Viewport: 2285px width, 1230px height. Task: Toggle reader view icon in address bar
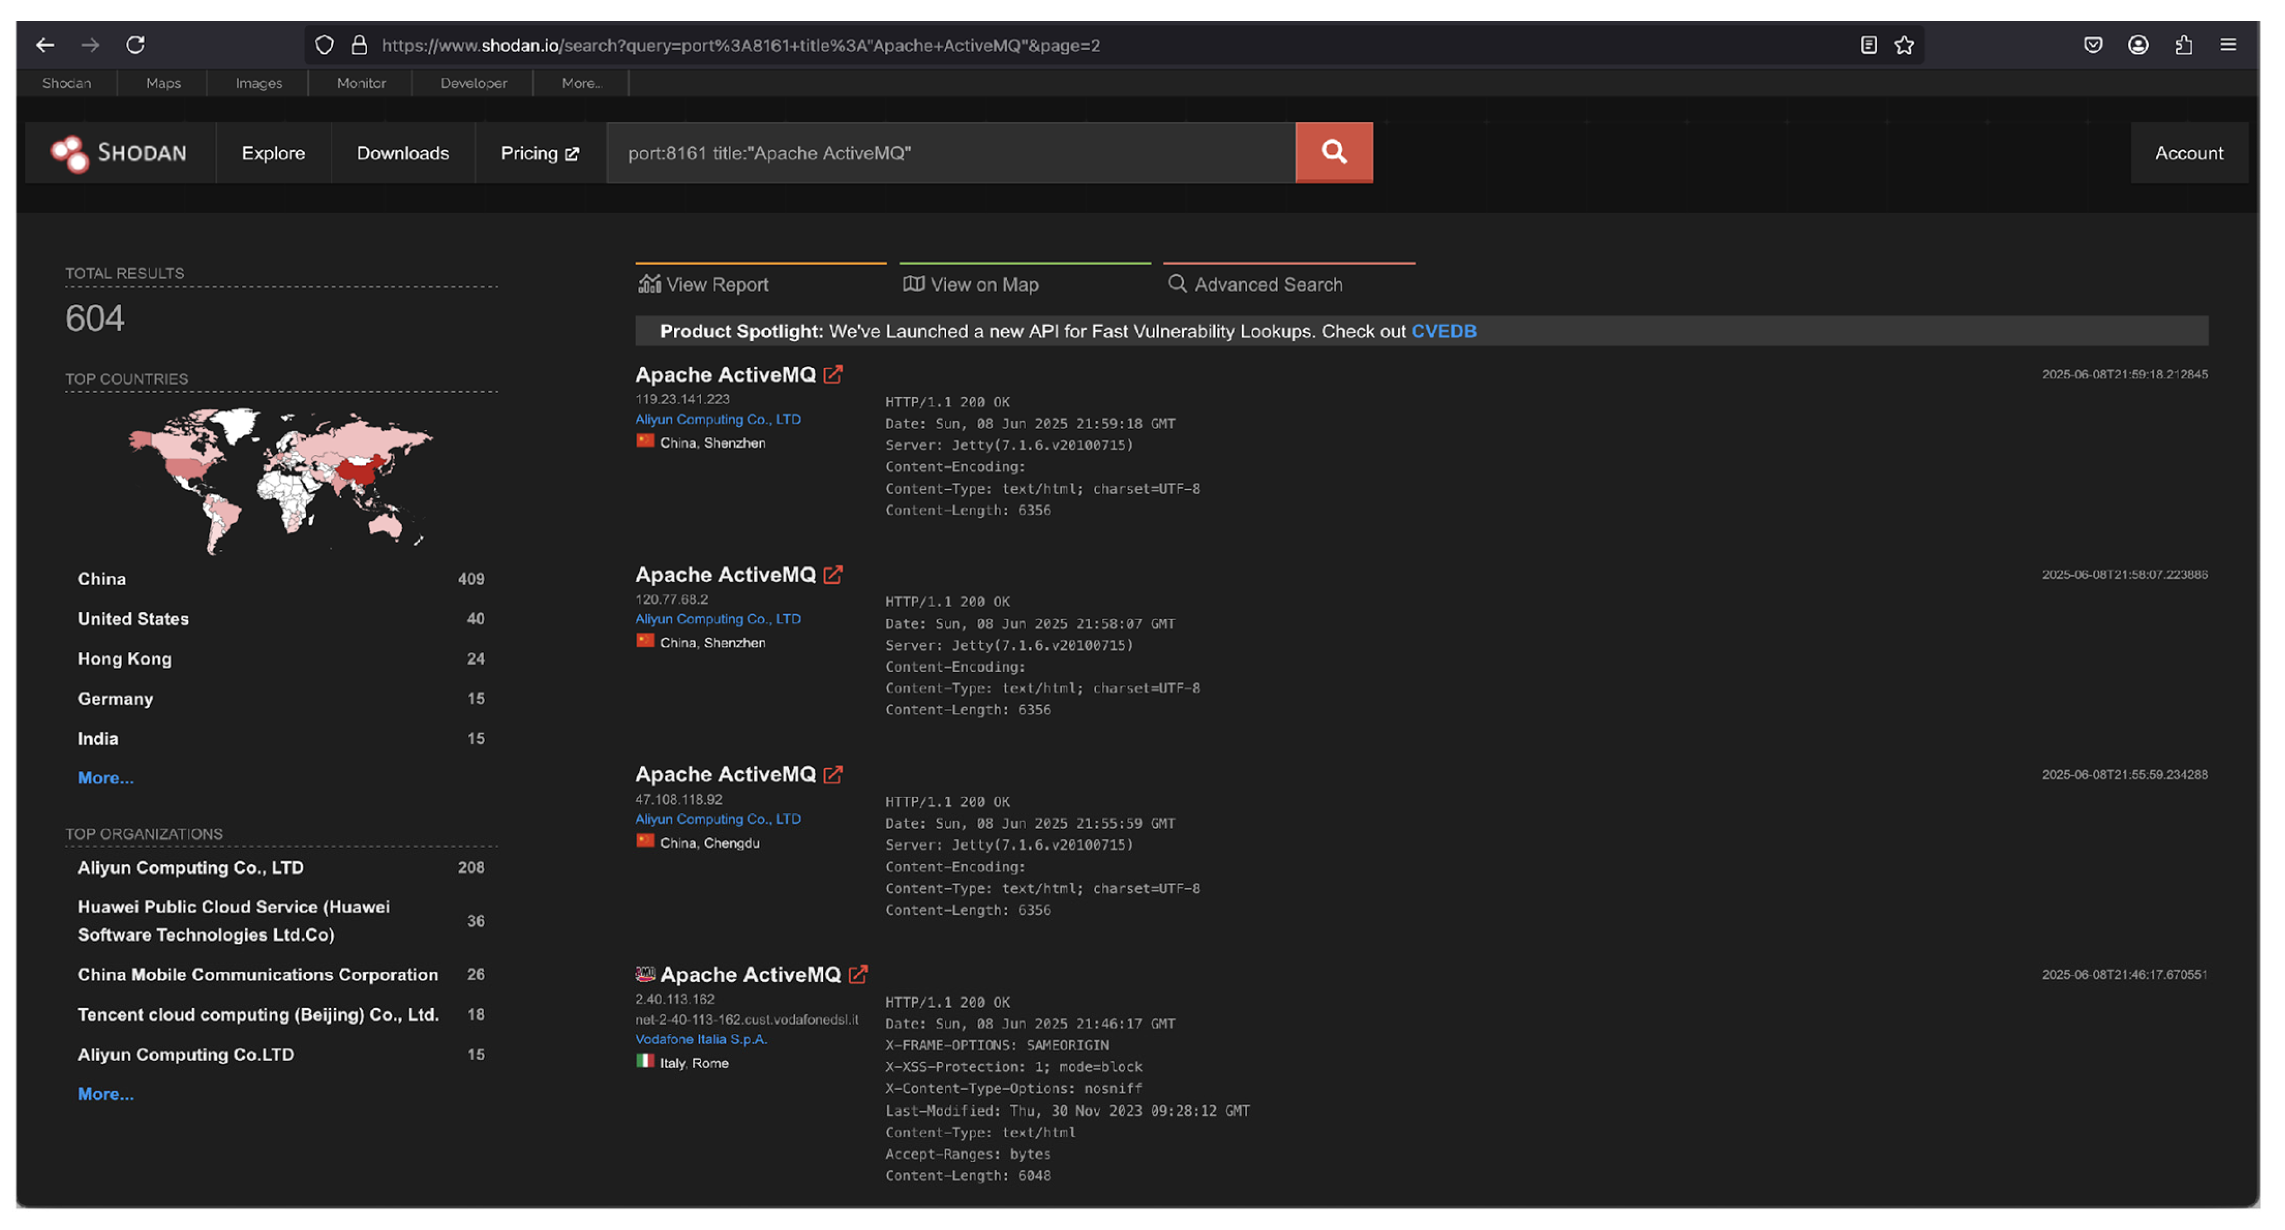(1868, 45)
